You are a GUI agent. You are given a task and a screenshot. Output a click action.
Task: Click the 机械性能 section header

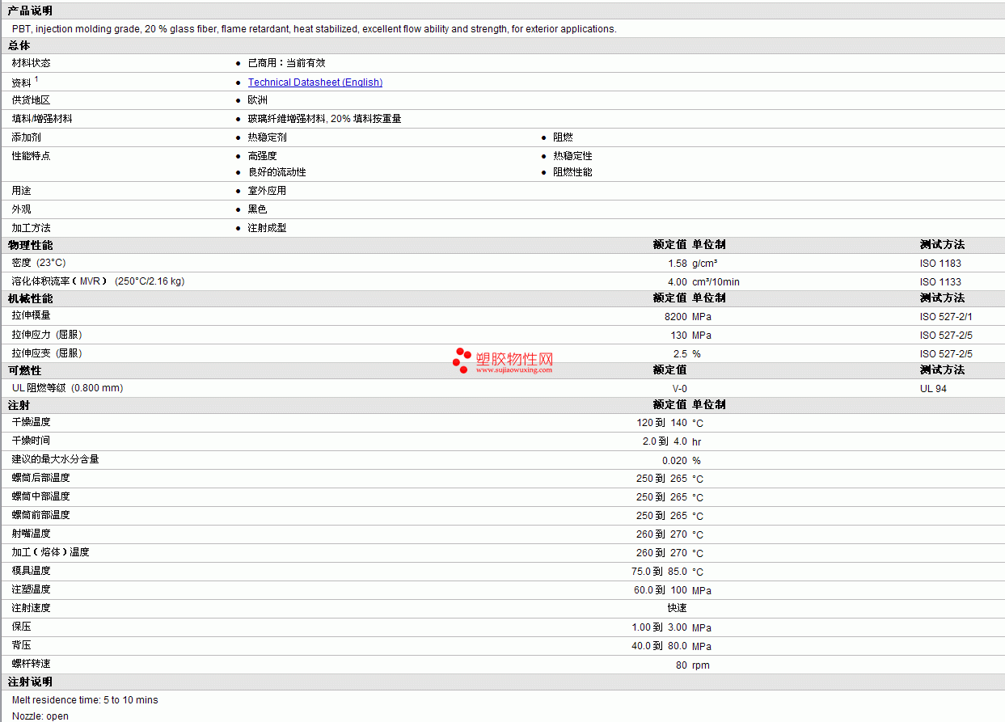pyautogui.click(x=30, y=298)
